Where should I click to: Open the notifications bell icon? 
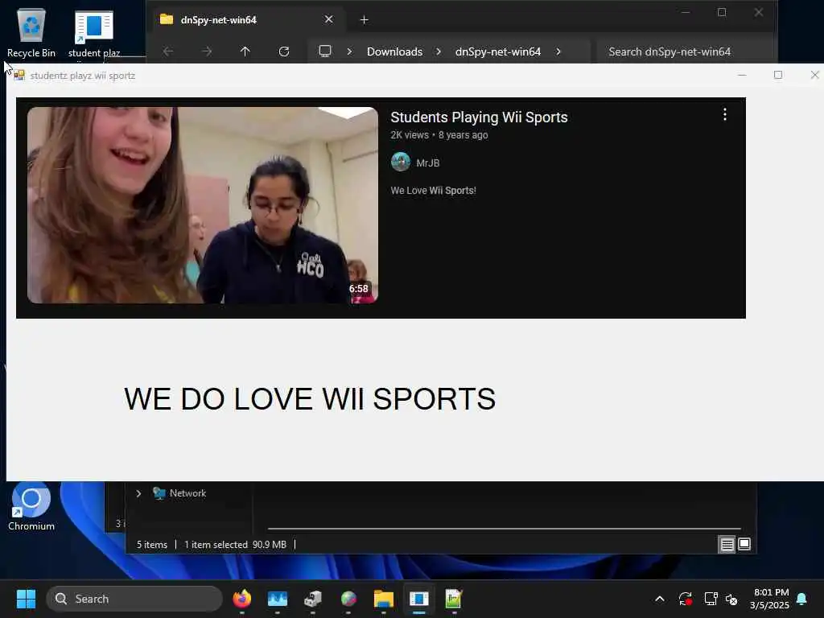(802, 599)
